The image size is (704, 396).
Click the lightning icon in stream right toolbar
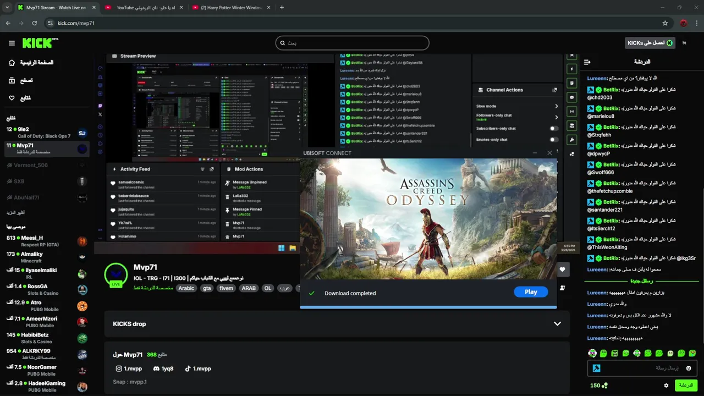tap(571, 69)
